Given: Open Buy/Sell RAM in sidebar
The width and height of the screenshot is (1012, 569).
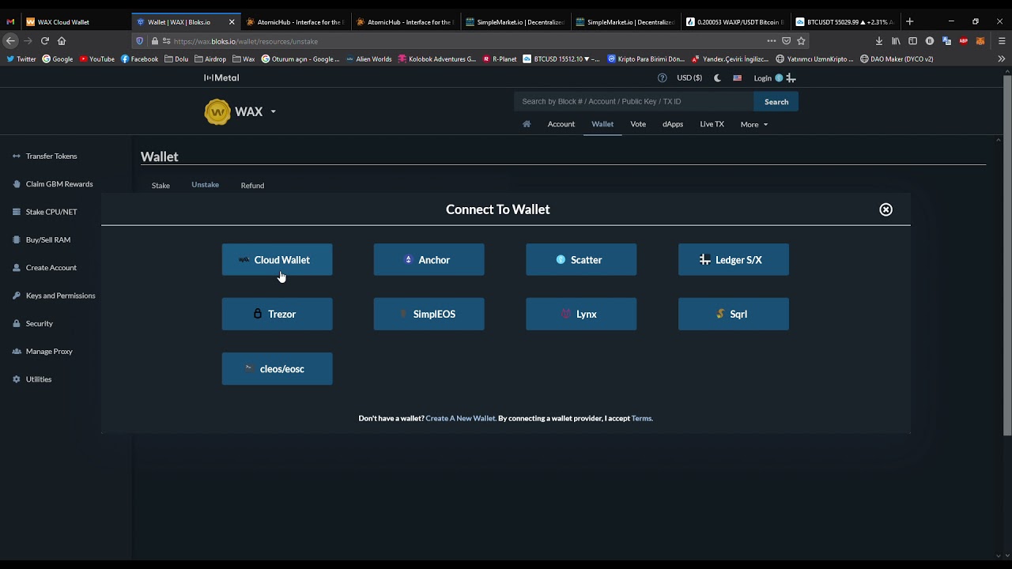Looking at the screenshot, I should pyautogui.click(x=41, y=239).
